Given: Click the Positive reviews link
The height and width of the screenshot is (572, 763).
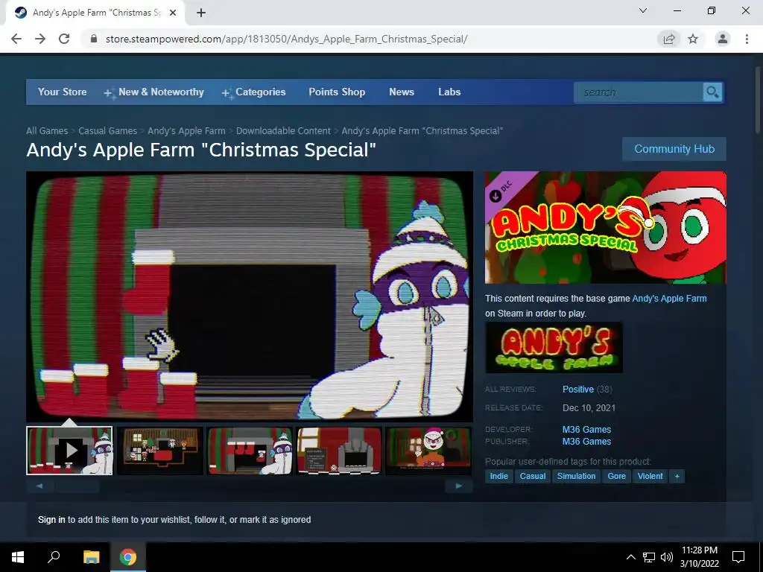Looking at the screenshot, I should (578, 389).
